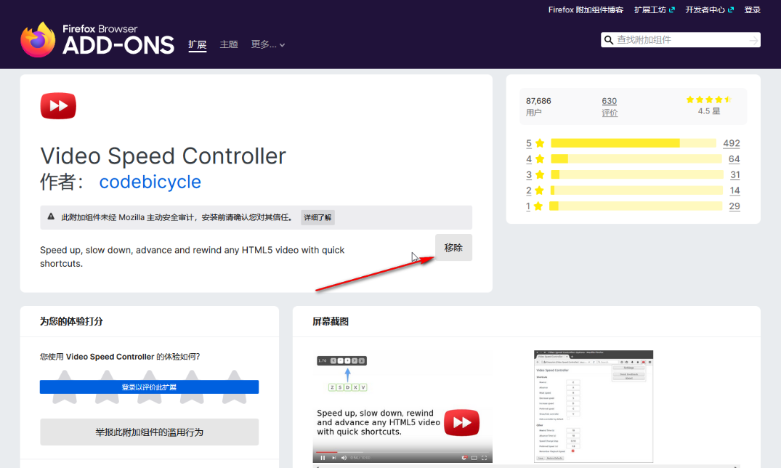
Task: Open the settings page screenshot thumbnail
Action: (x=594, y=407)
